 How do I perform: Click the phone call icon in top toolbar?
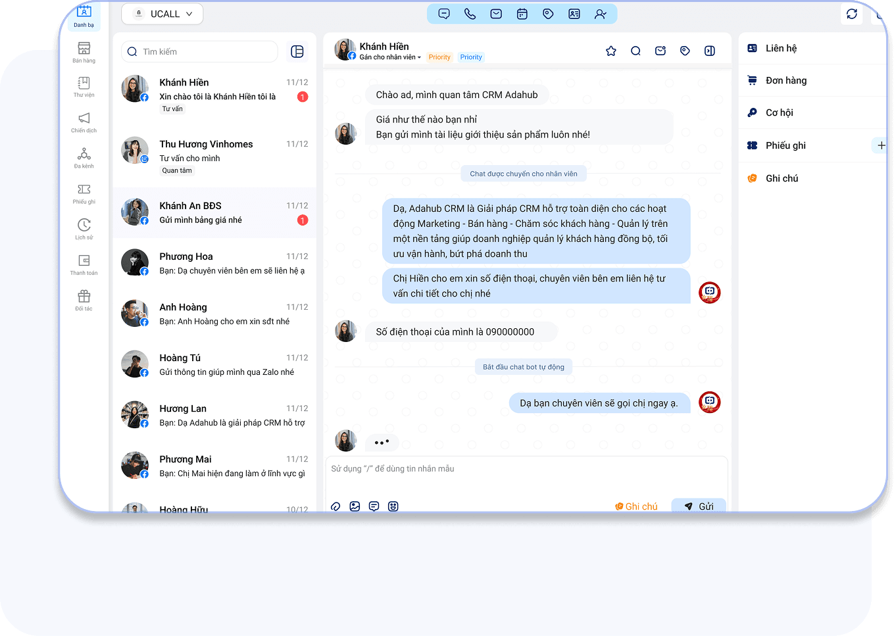470,14
